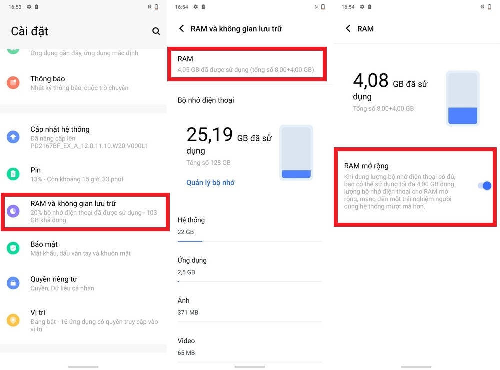Tap the phone storage 25,19 GB graphic
Viewport: 500px width, 370px height.
click(296, 152)
